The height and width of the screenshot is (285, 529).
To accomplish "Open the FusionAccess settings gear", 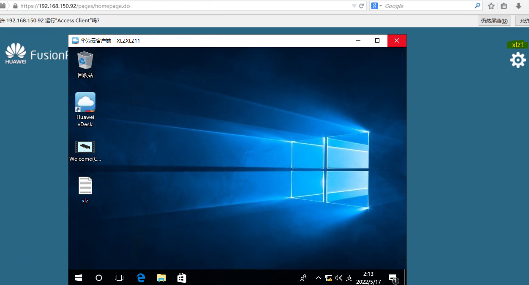I will 518,60.
